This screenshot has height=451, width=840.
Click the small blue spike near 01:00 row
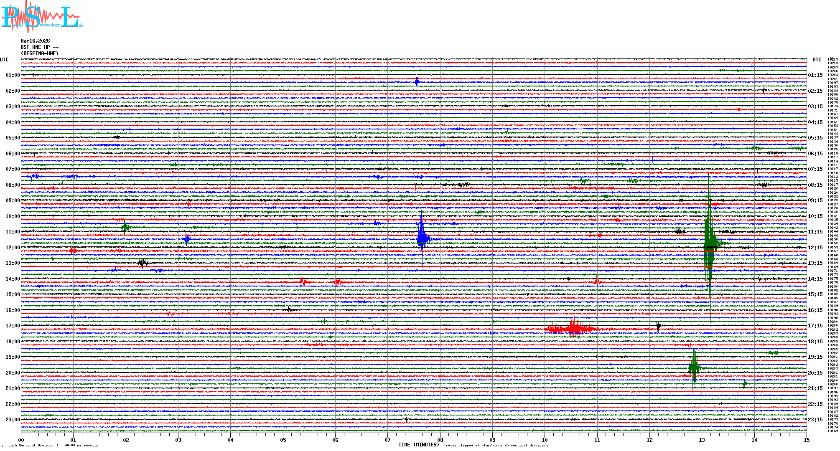point(417,82)
